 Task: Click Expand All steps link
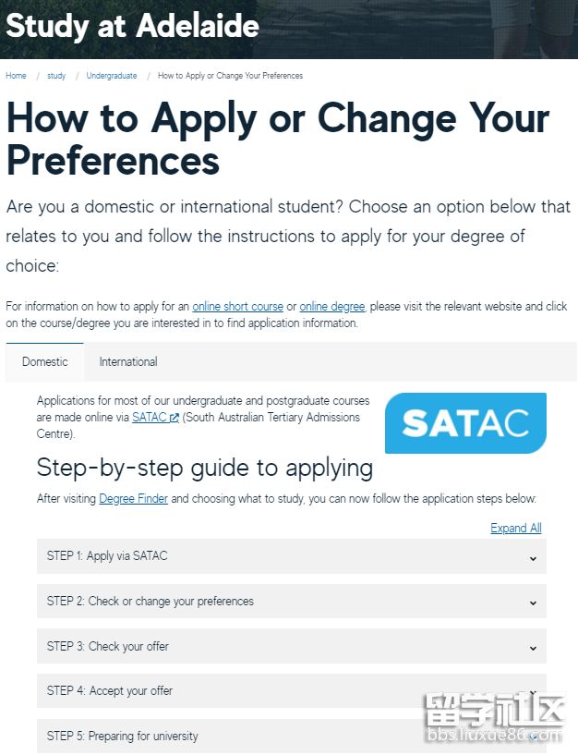[x=516, y=529]
